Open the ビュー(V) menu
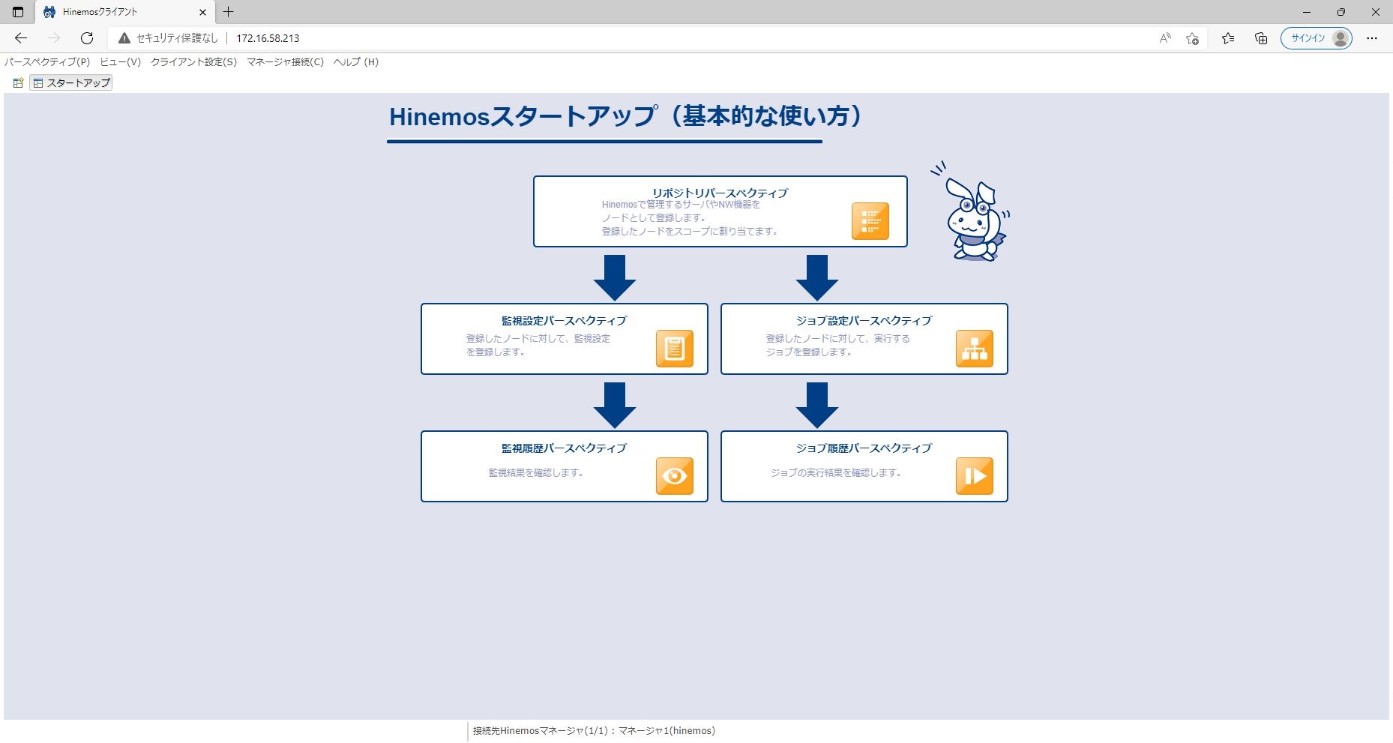This screenshot has width=1393, height=743. tap(121, 62)
